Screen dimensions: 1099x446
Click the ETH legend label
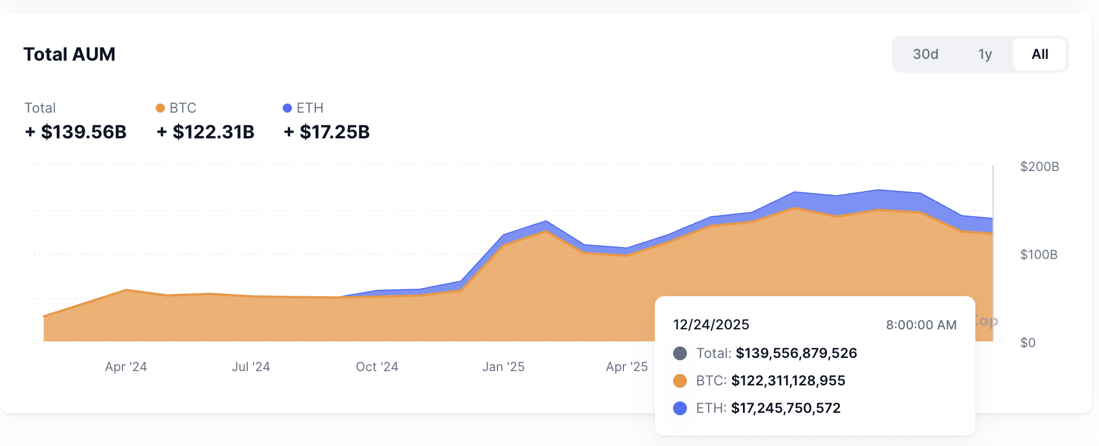coord(310,108)
